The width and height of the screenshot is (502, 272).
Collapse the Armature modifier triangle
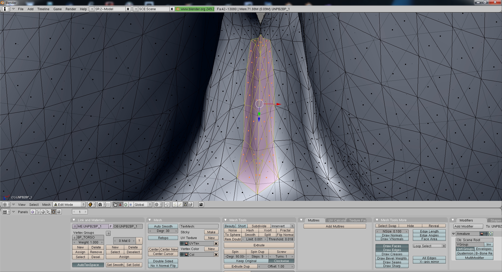tap(454, 234)
